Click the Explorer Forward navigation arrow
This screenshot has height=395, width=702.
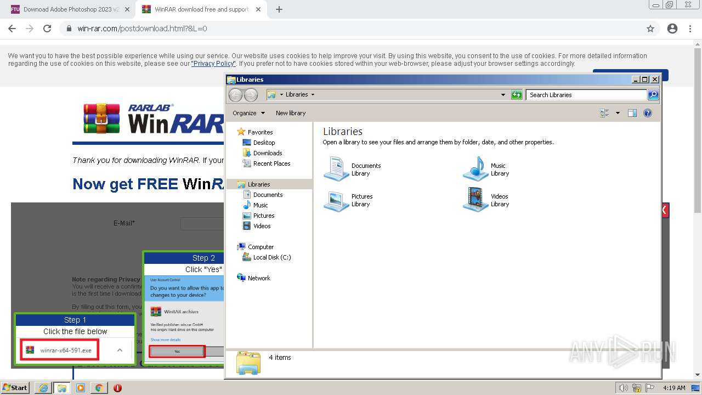tap(251, 95)
